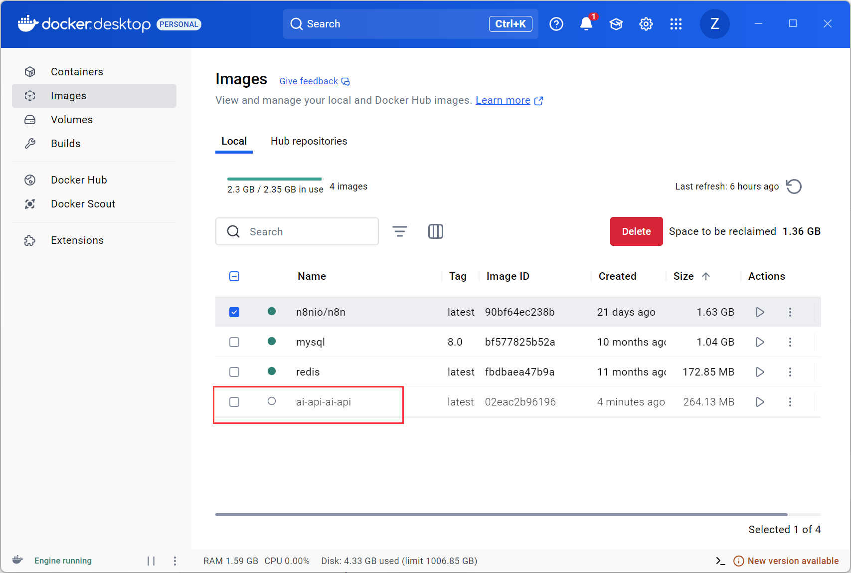
Task: Open Volumes in the sidebar
Action: [x=94, y=120]
